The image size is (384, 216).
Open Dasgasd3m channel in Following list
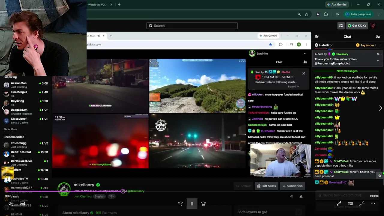(26, 112)
